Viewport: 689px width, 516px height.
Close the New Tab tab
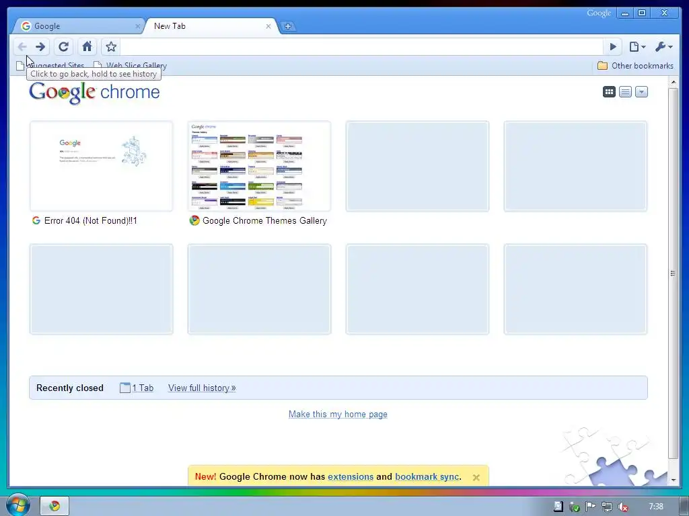click(268, 26)
